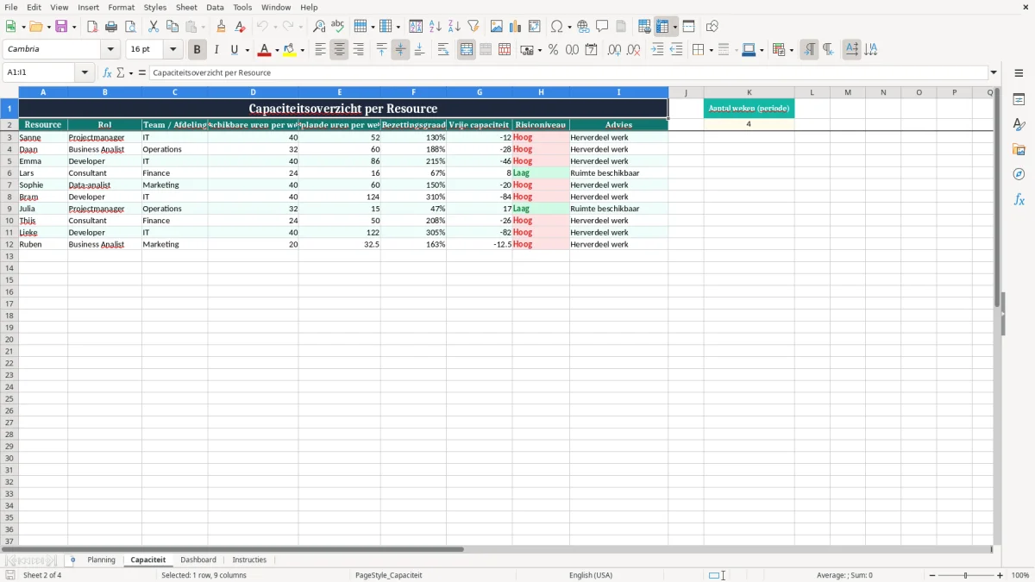This screenshot has width=1035, height=582.
Task: Click the formula input line
Action: [568, 72]
